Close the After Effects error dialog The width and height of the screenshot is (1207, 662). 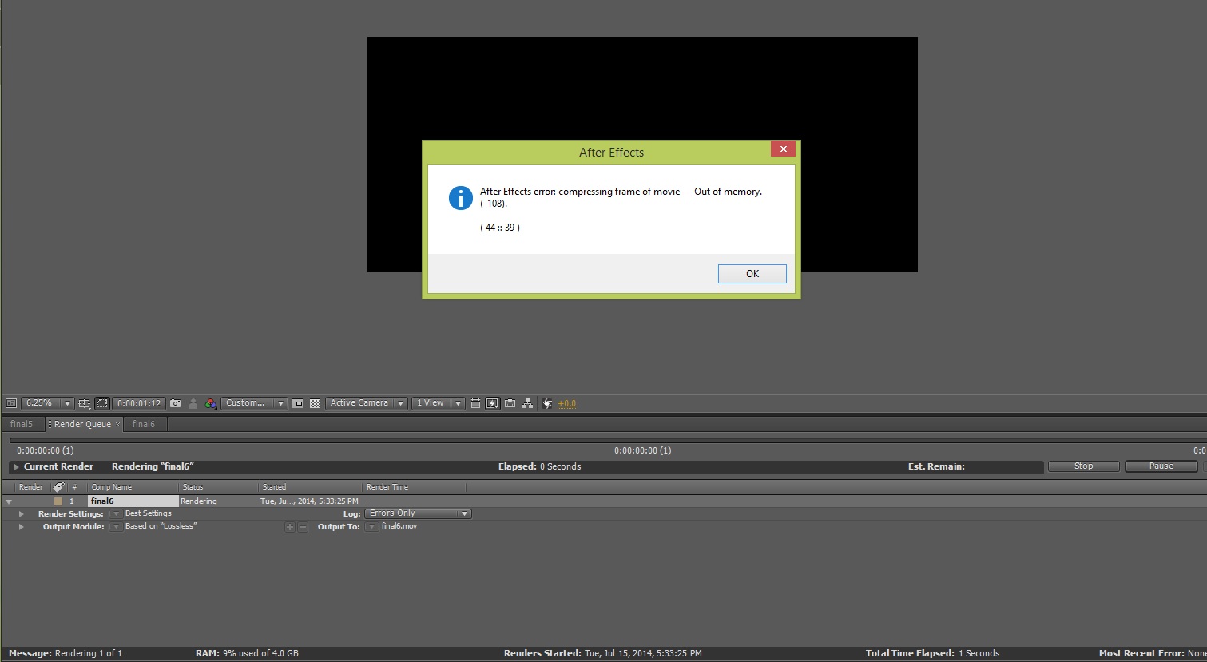[x=783, y=149]
